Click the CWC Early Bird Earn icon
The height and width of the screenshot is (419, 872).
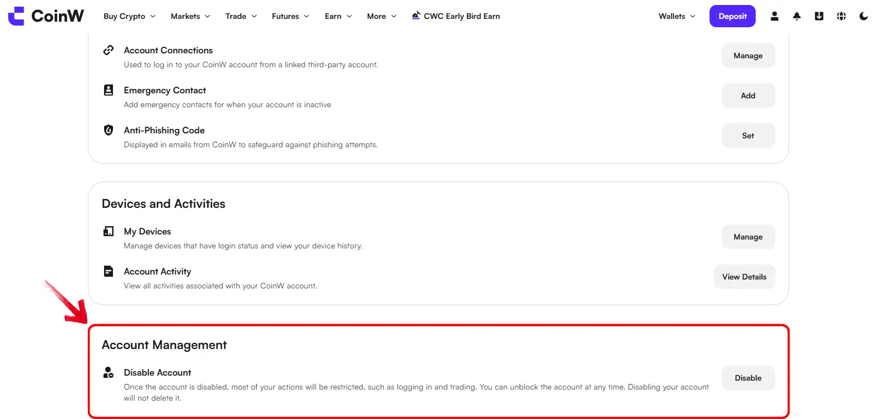click(x=416, y=16)
